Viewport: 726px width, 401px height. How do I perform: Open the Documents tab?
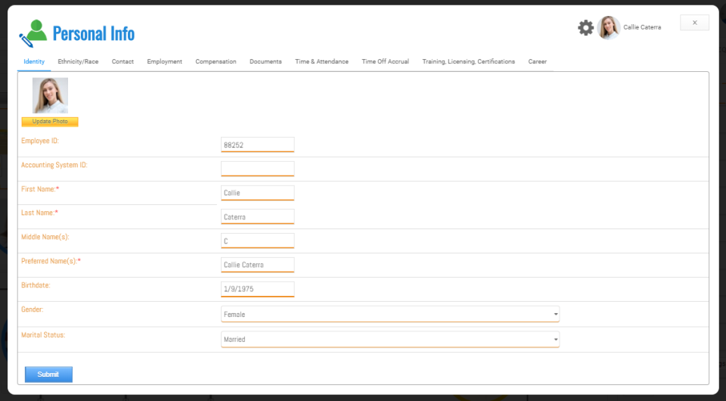coord(265,61)
